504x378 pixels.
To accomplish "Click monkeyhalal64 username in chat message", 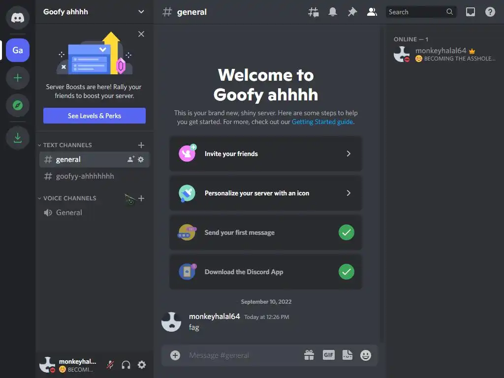I will tap(215, 316).
